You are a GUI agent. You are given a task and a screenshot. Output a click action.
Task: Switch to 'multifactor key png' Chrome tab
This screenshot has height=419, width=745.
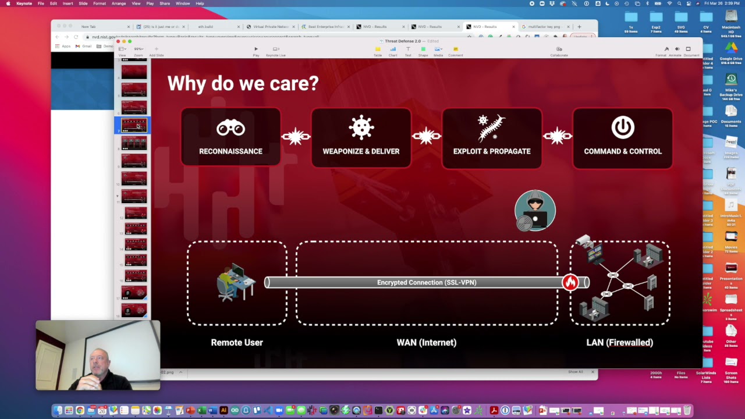point(546,27)
